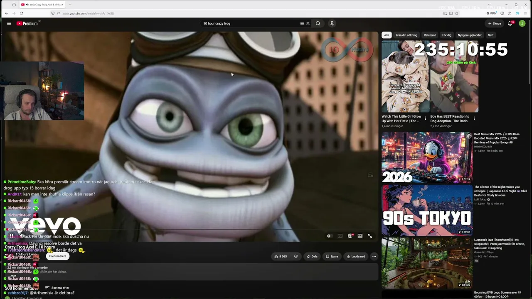Save the video with Spara
532x299 pixels.
coord(332,256)
